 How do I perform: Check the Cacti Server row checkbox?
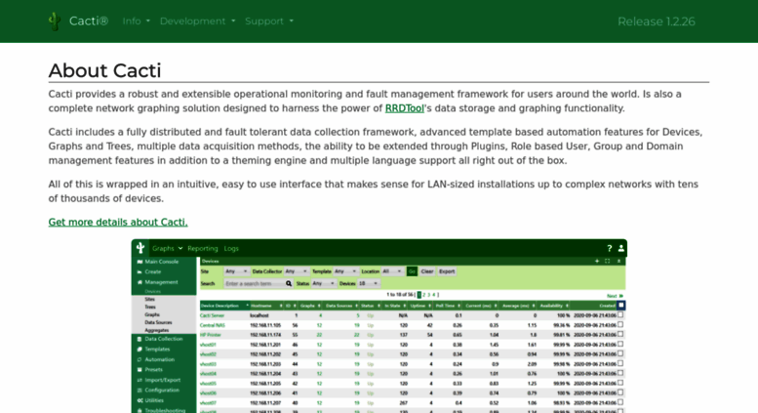[x=620, y=314]
